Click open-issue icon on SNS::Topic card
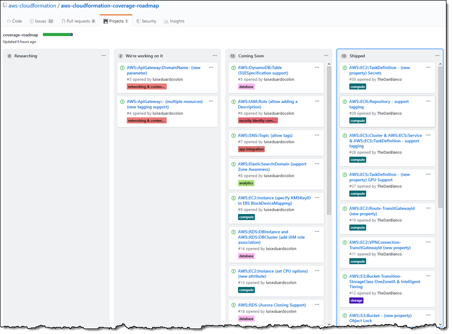452x334 pixels. 234,136
